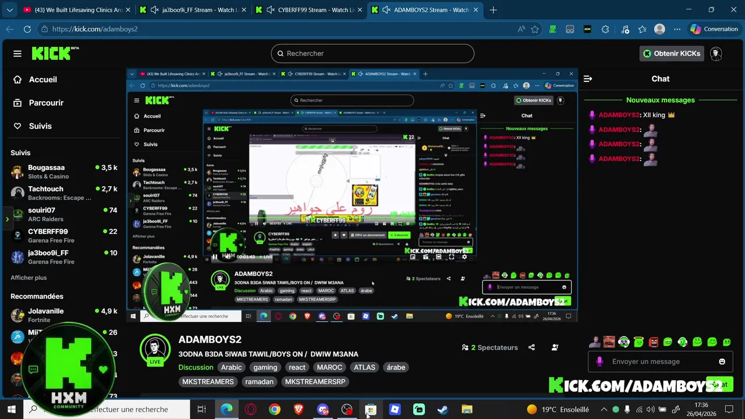Open the Edge Extensions puzzle icon

pyautogui.click(x=605, y=29)
